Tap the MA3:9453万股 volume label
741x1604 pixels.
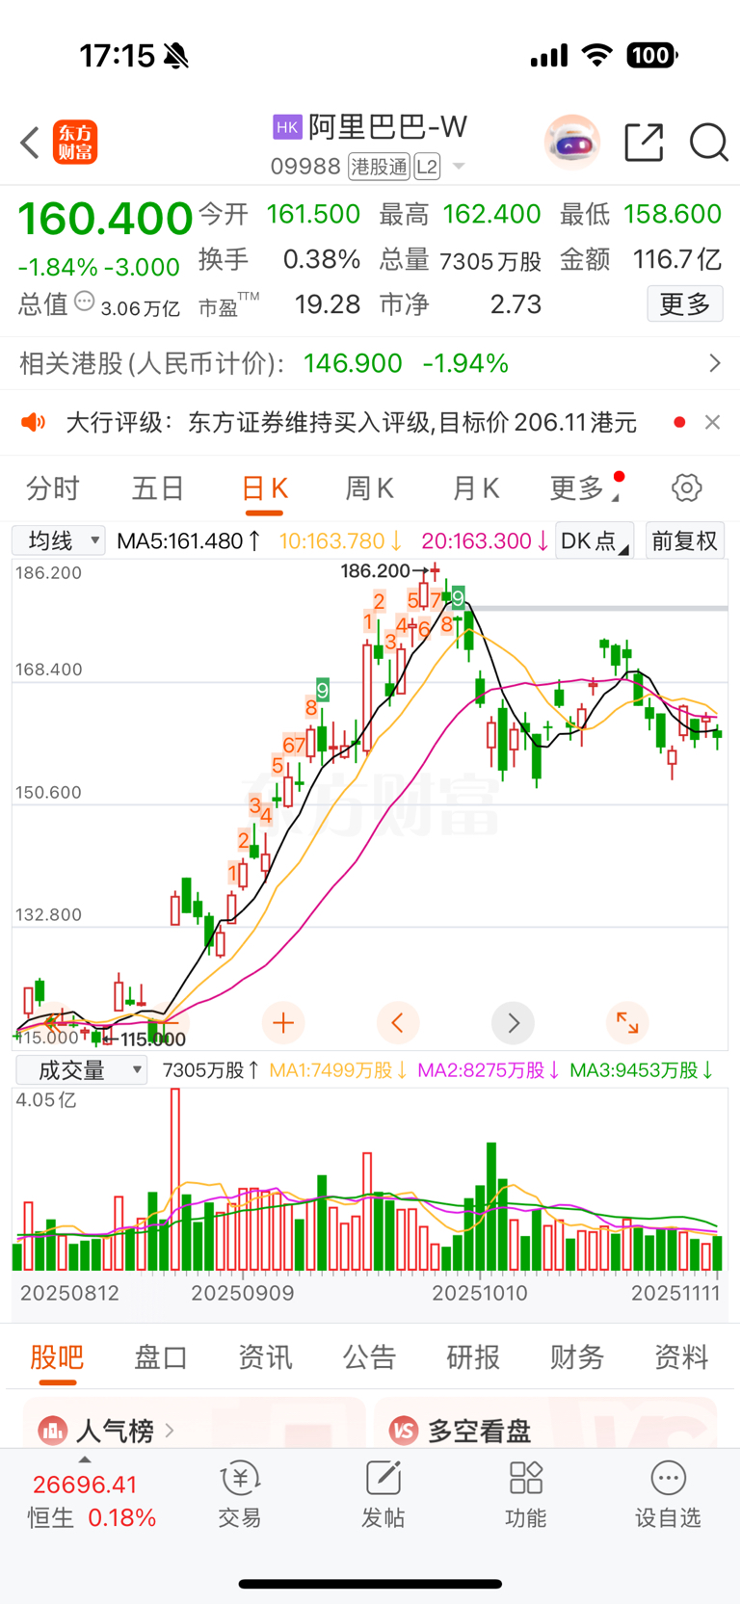point(642,1070)
